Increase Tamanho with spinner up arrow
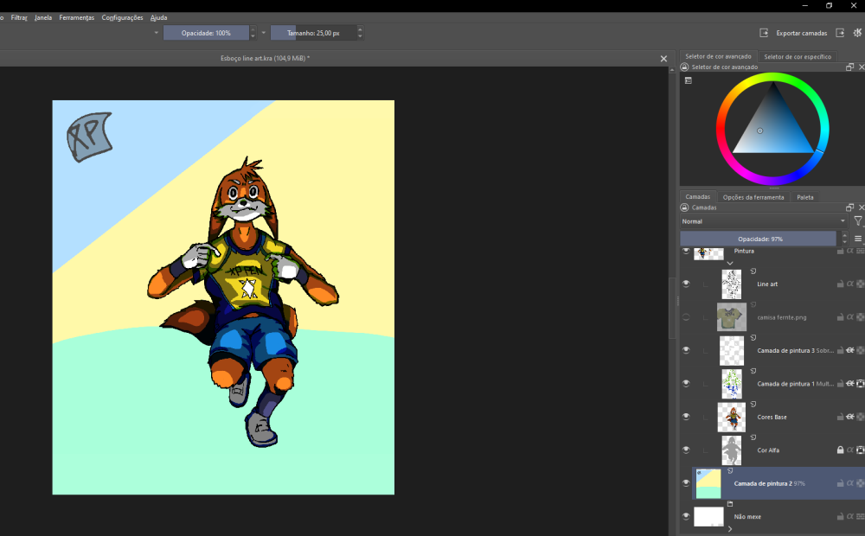 360,29
